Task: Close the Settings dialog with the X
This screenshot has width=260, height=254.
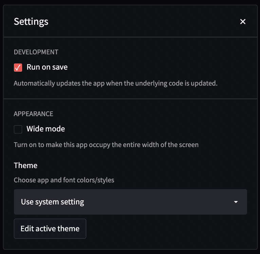Action: (243, 22)
